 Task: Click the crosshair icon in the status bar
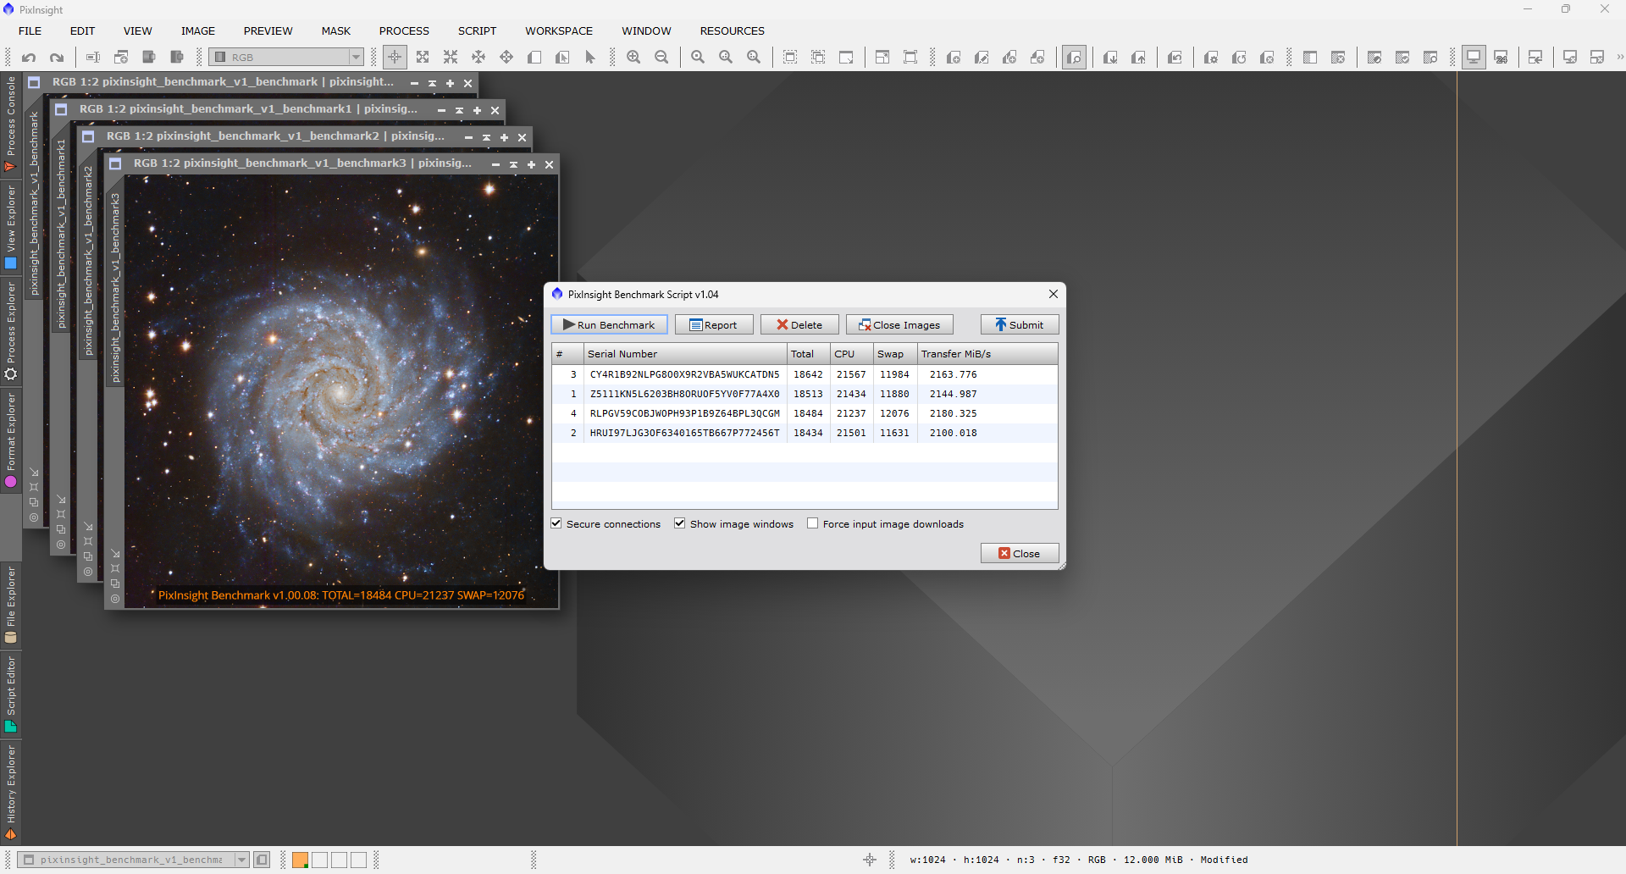click(870, 860)
